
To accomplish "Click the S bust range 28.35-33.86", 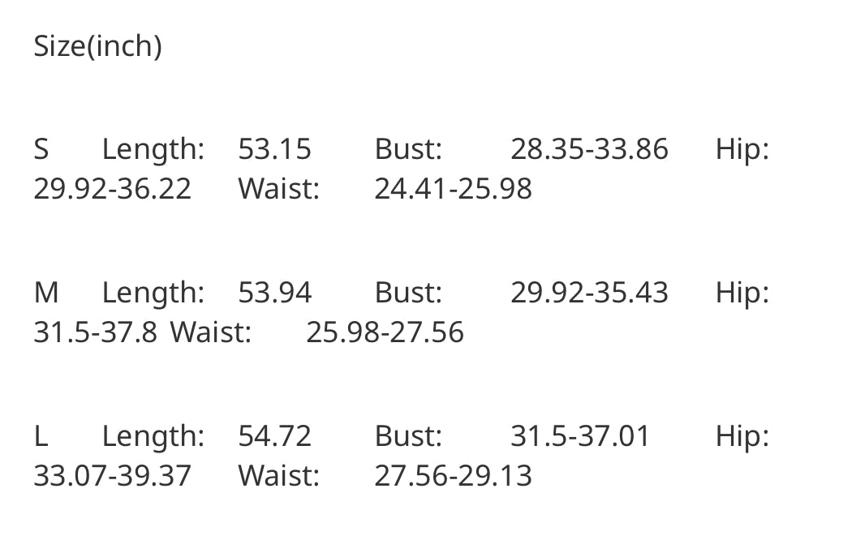I will [x=589, y=149].
